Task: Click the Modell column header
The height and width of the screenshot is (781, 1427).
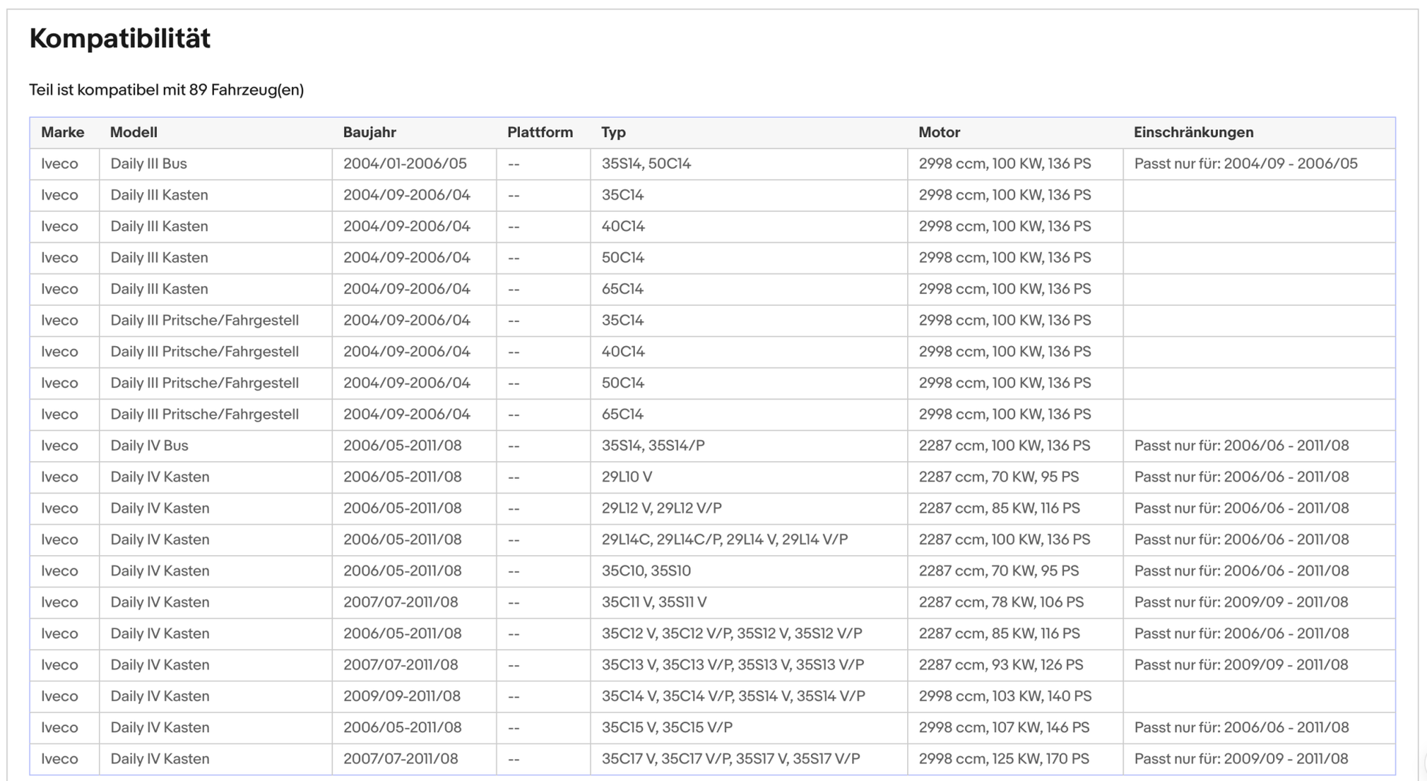Action: (x=133, y=133)
